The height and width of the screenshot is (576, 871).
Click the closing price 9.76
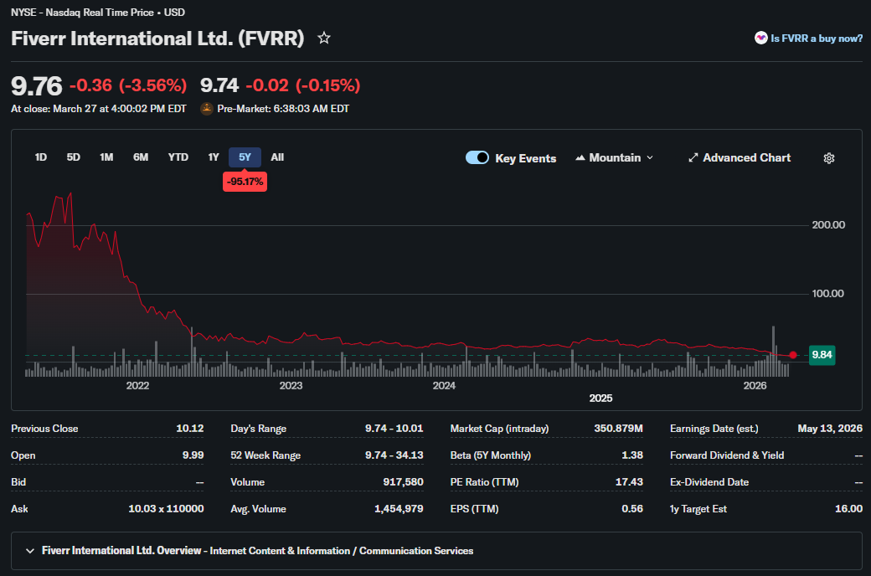point(37,86)
